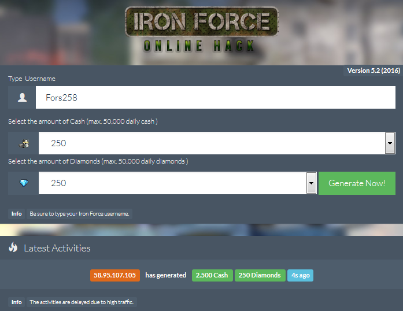Click the 'Select the amount of Cash' label
Screen dimensions: 403x311
(83, 121)
